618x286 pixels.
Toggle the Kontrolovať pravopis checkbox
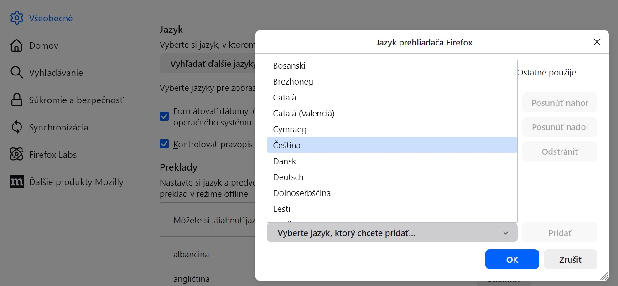(x=164, y=144)
